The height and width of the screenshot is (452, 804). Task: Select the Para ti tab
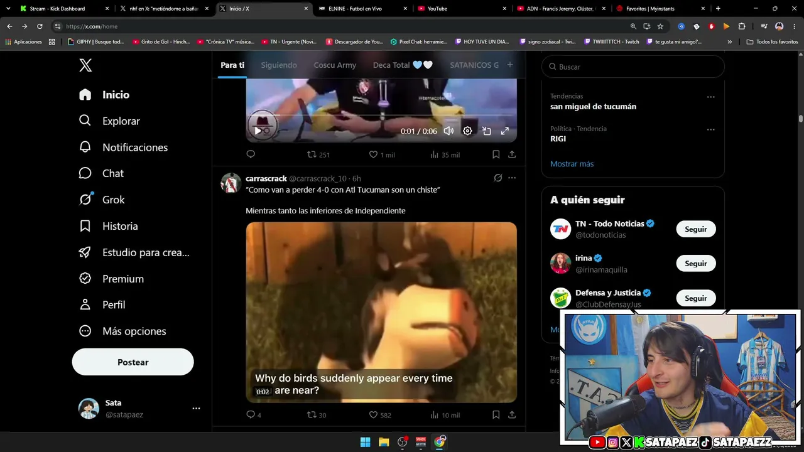coord(232,65)
